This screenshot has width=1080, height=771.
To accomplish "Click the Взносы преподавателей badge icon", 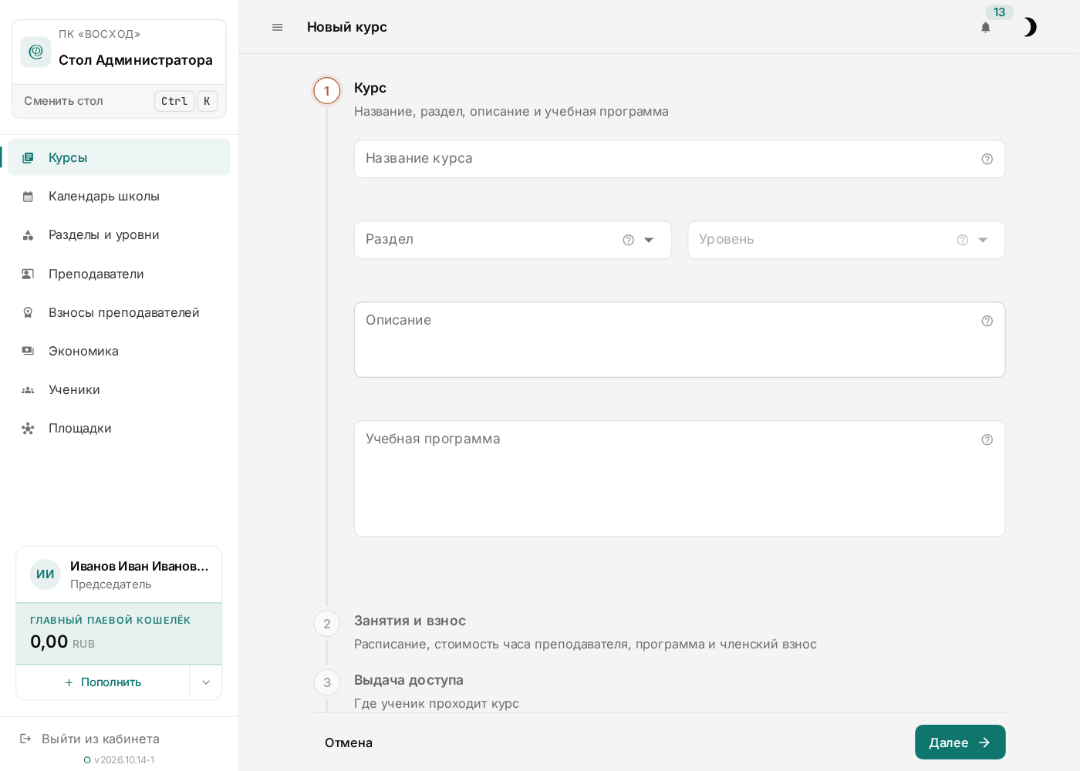I will click(28, 312).
